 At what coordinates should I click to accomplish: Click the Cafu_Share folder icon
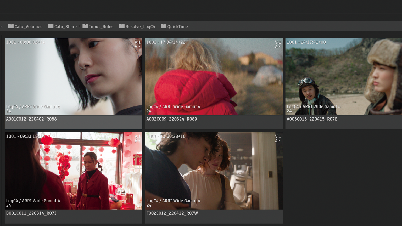pos(51,26)
